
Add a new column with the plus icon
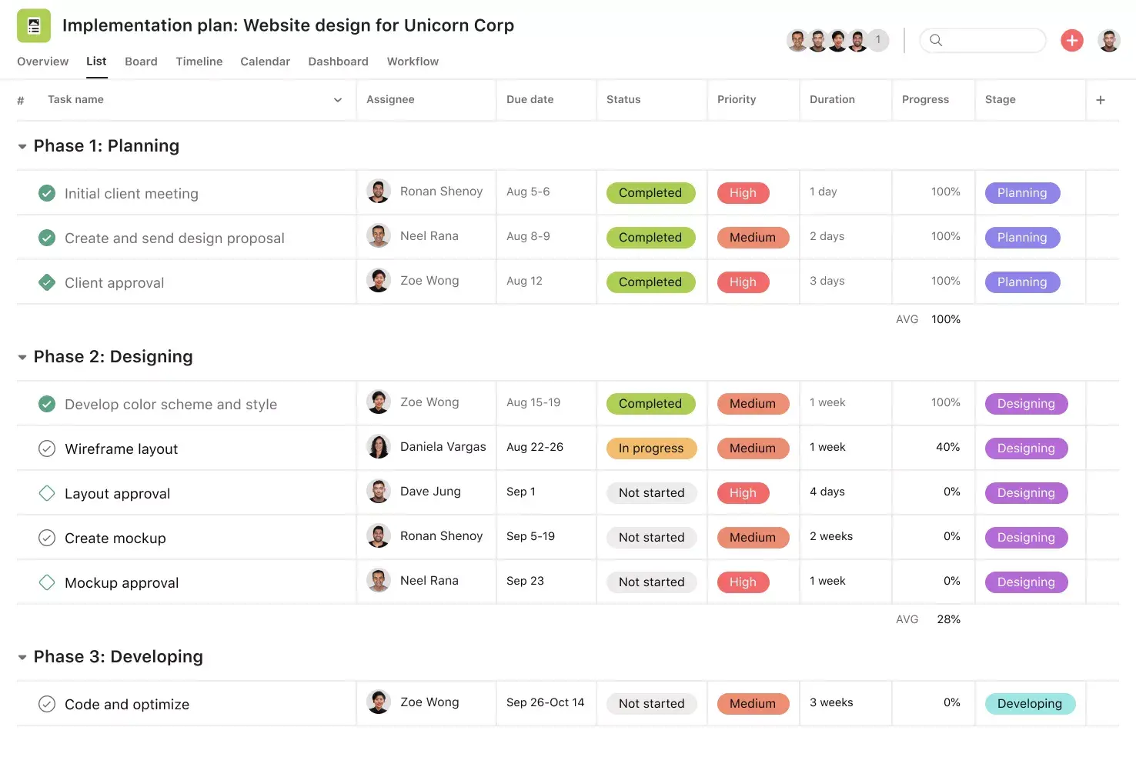coord(1101,99)
